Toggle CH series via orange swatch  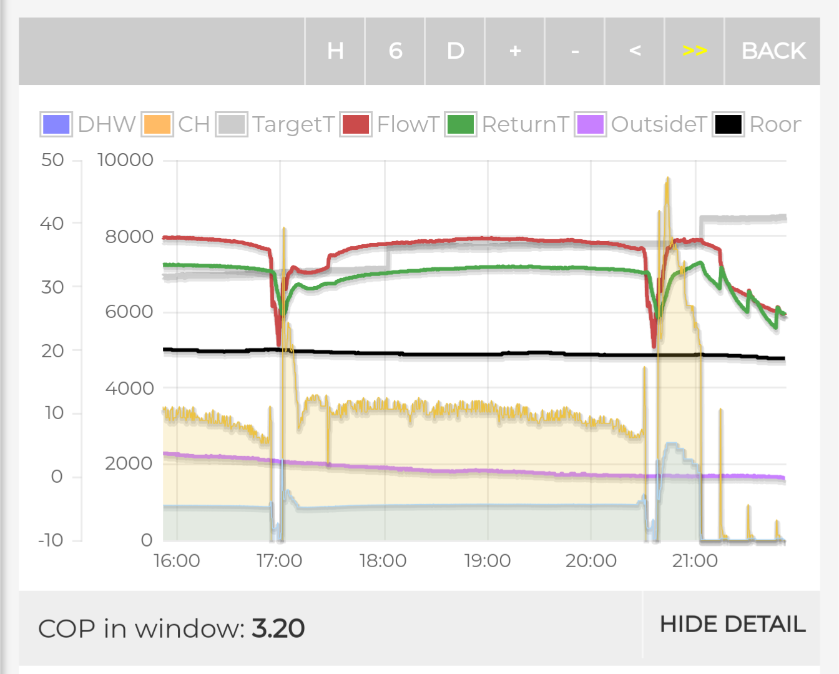click(157, 124)
